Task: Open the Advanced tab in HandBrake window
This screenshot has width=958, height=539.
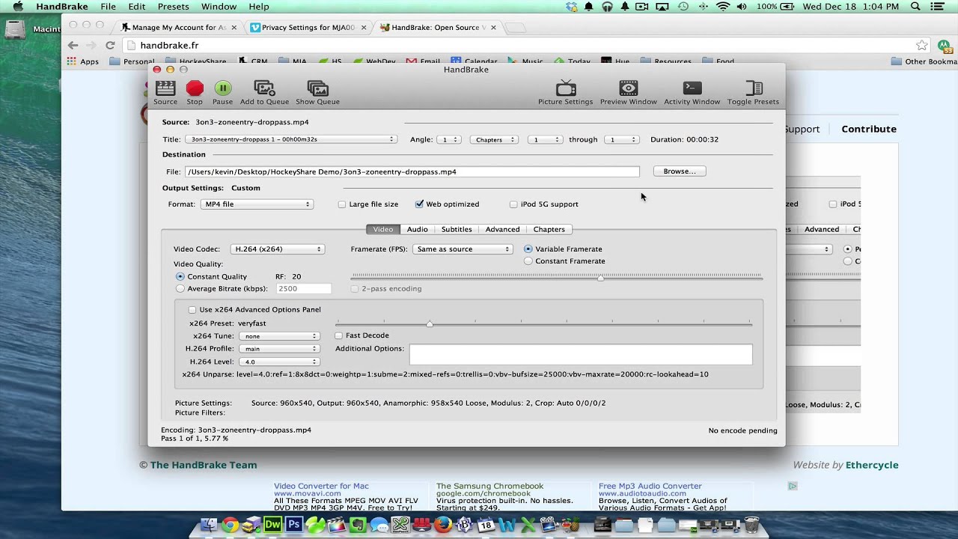Action: click(502, 229)
